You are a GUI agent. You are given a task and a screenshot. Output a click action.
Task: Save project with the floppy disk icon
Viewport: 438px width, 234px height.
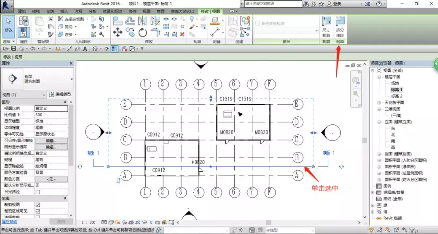(x=13, y=49)
